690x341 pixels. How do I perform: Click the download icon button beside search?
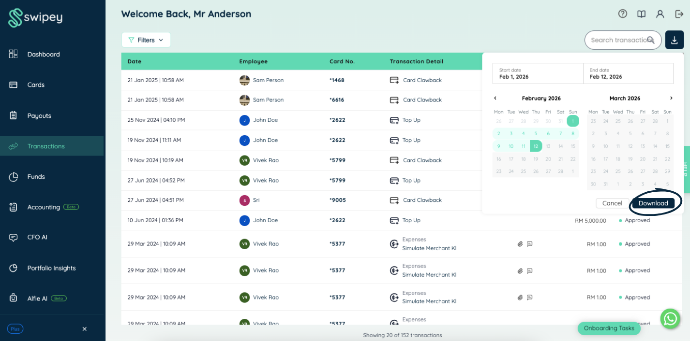pyautogui.click(x=674, y=40)
